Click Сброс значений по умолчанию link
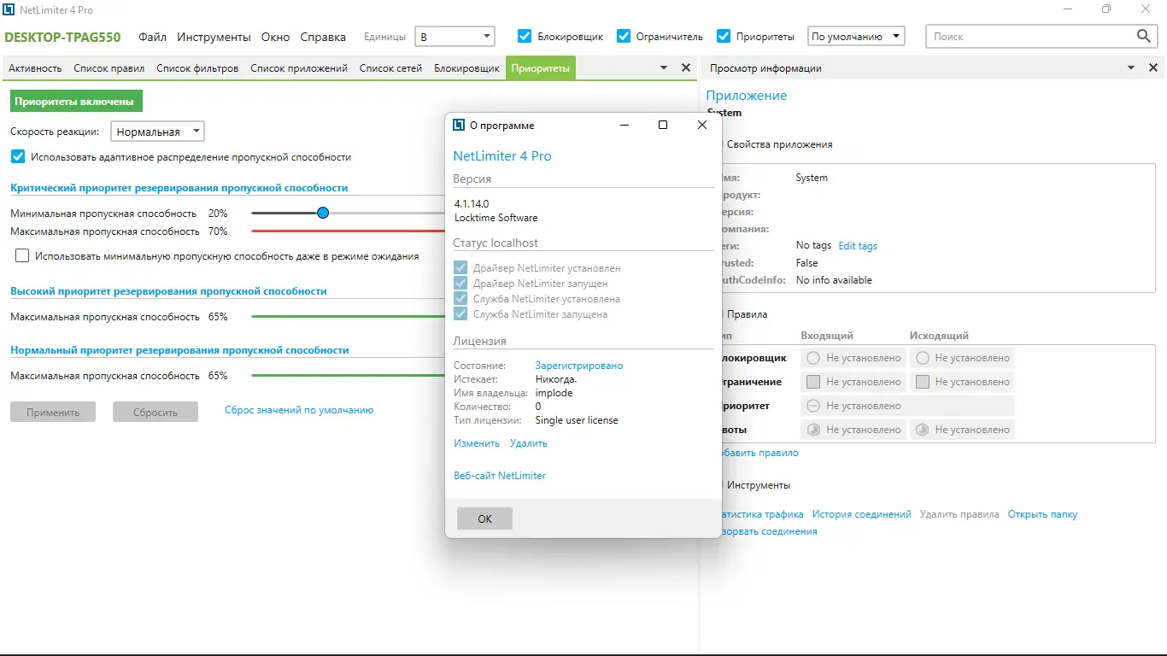Screen dimensions: 1167x656 tap(299, 410)
